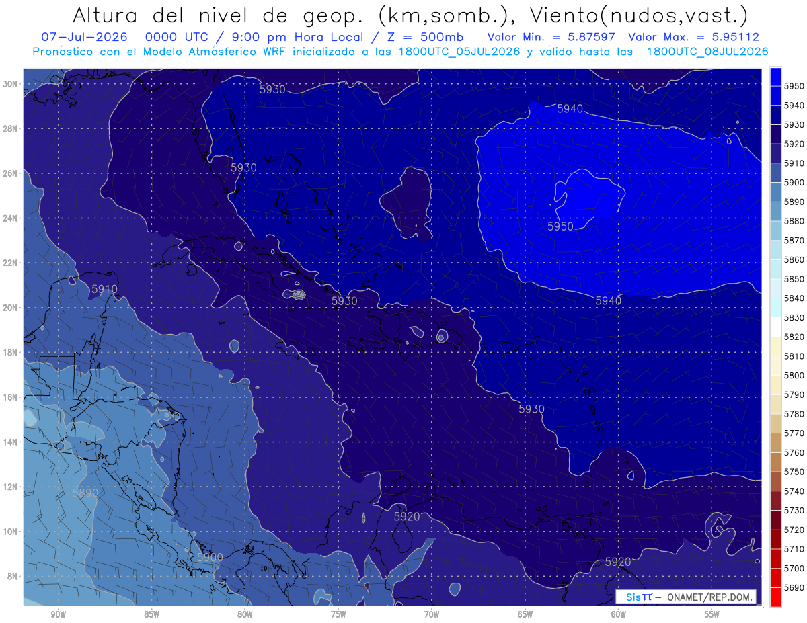Click the '10N' latitude label

(11, 531)
